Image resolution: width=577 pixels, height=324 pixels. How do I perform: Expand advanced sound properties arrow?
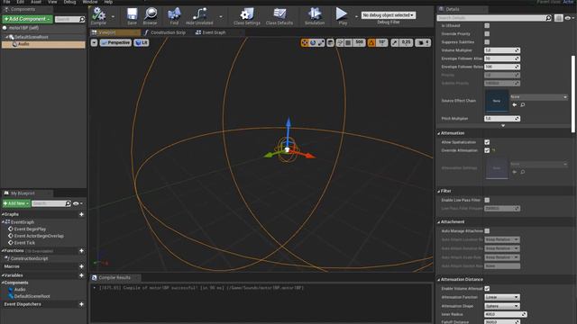point(503,126)
